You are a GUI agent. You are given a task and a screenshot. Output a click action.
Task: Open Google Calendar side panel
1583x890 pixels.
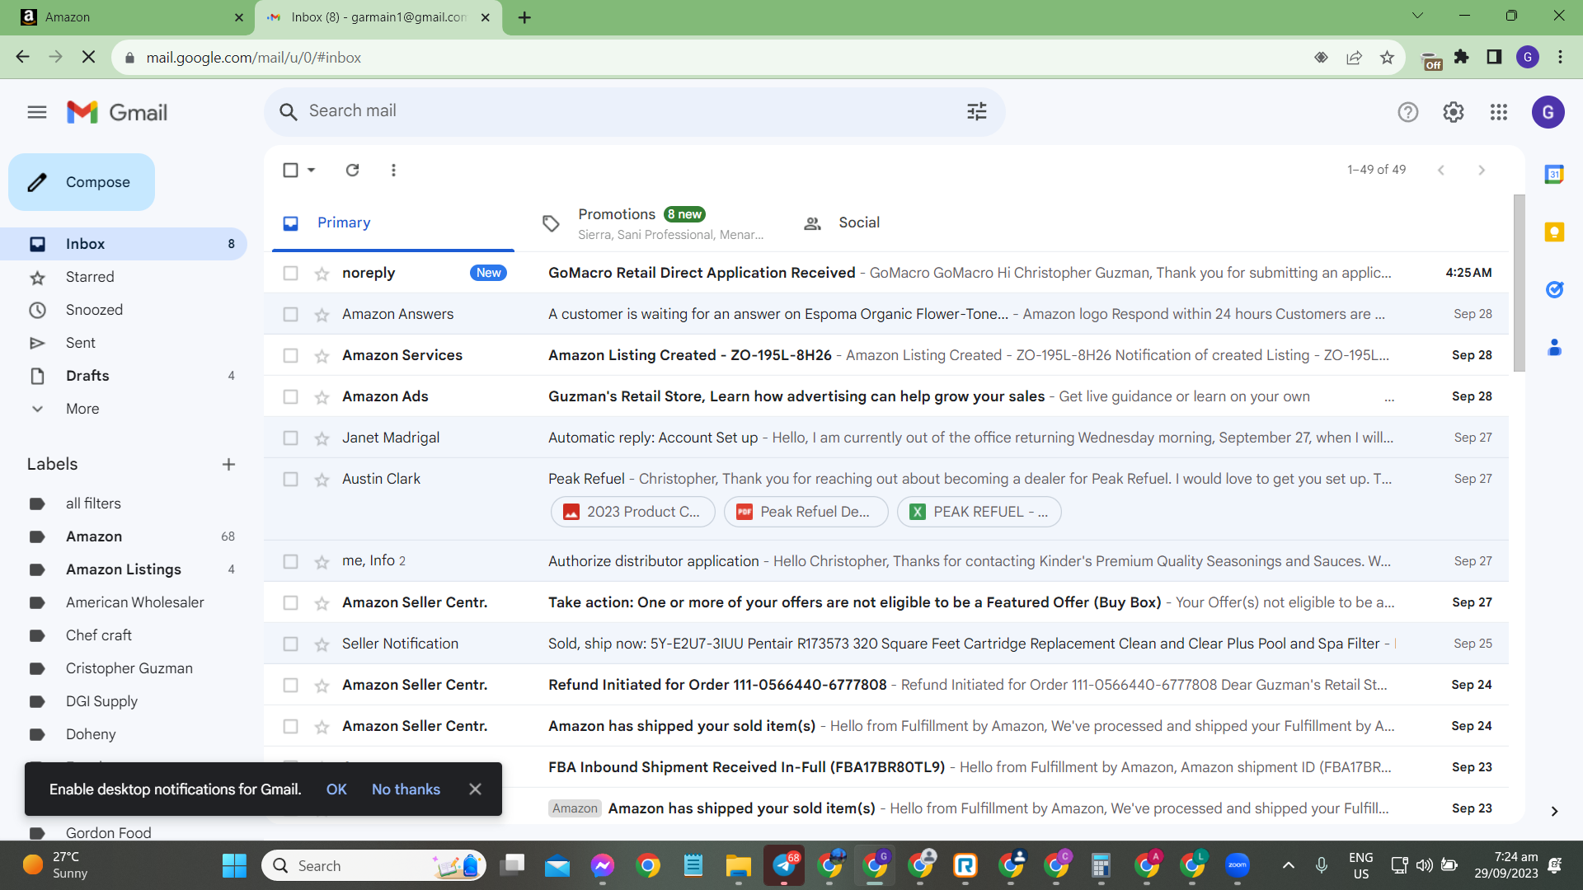pos(1554,174)
